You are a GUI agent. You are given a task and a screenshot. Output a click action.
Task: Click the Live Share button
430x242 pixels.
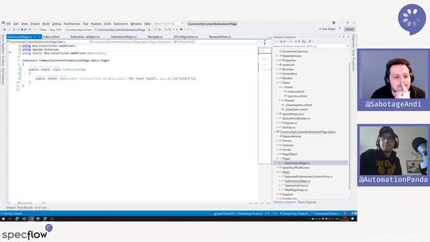(x=327, y=29)
